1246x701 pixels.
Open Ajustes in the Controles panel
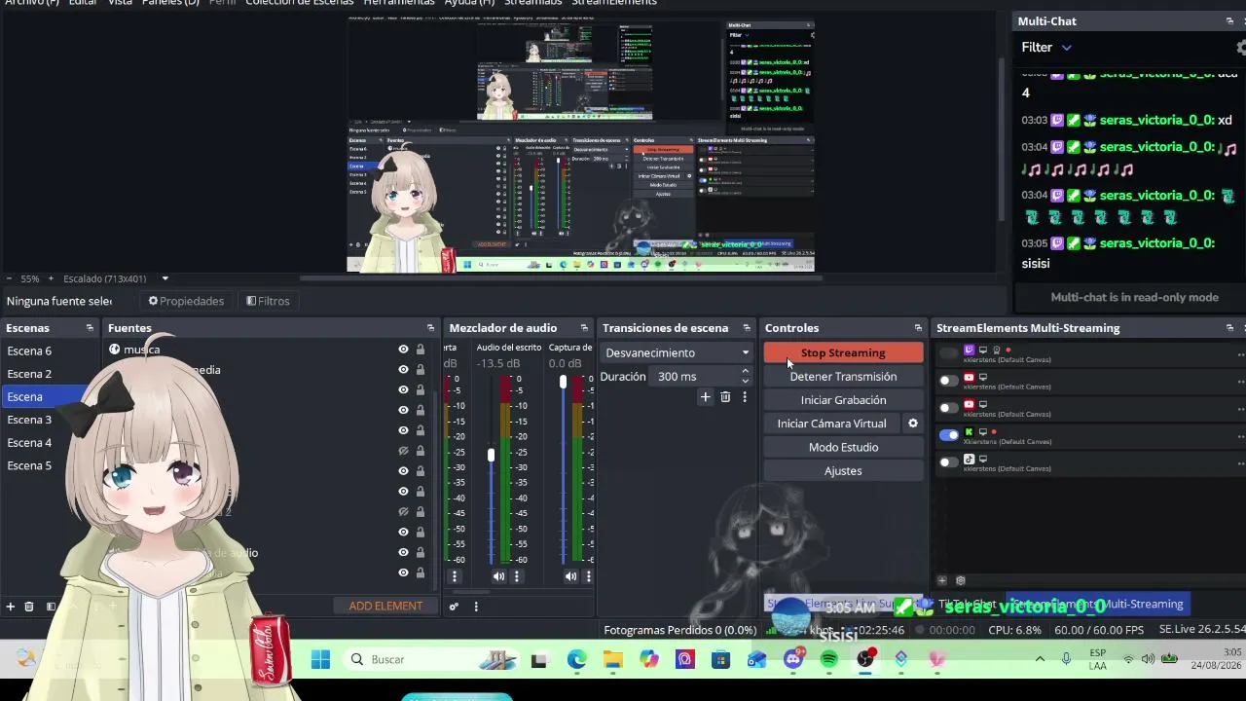[843, 471]
